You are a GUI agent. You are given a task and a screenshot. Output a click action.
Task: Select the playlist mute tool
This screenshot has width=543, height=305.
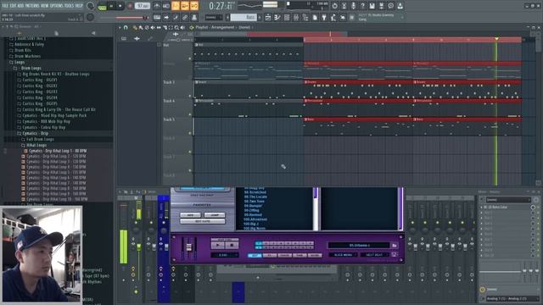point(153,27)
